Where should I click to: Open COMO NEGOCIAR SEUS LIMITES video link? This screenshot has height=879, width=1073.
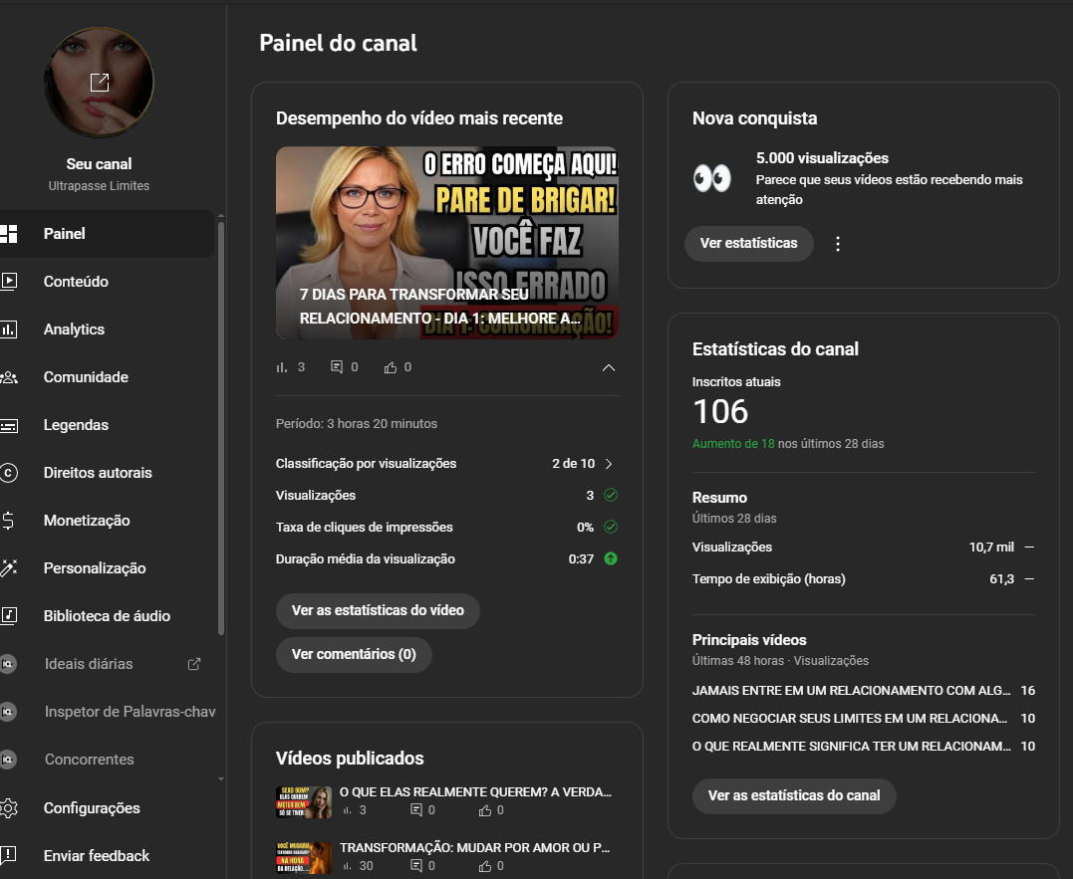pyautogui.click(x=849, y=719)
